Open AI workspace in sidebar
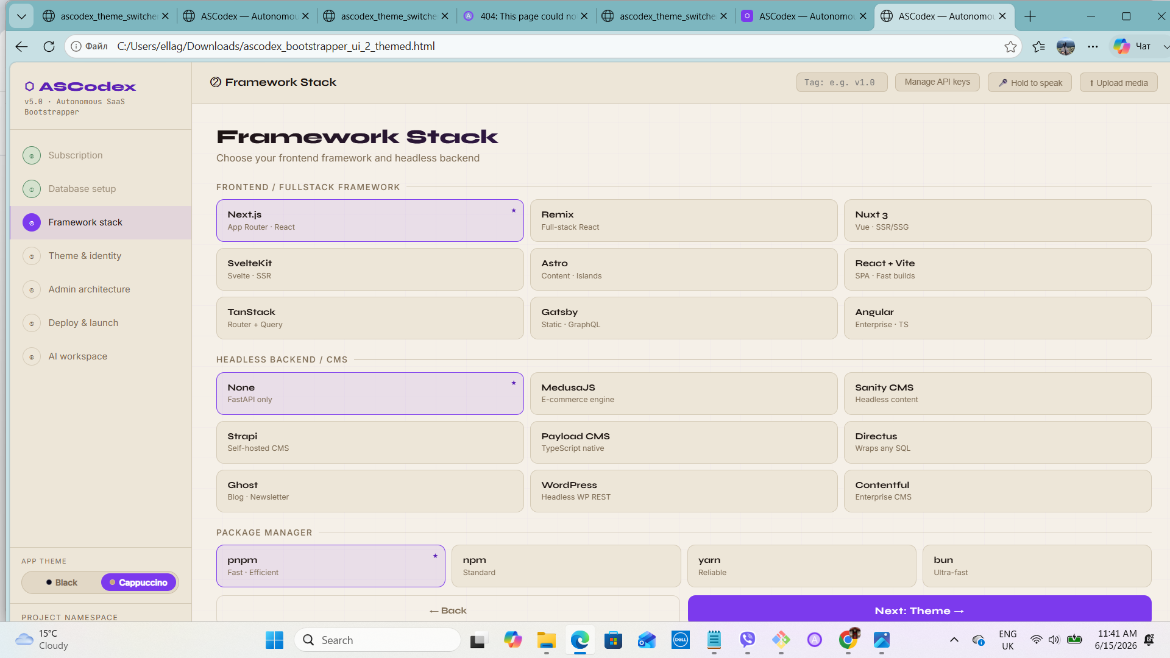1170x658 pixels. [x=101, y=356]
